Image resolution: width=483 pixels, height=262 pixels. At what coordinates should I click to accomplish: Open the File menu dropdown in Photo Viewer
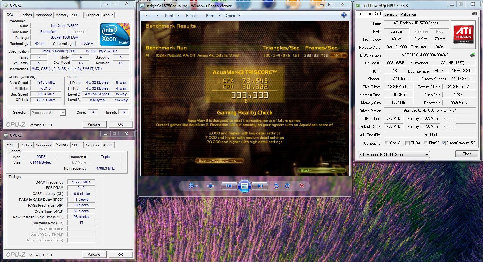152,15
